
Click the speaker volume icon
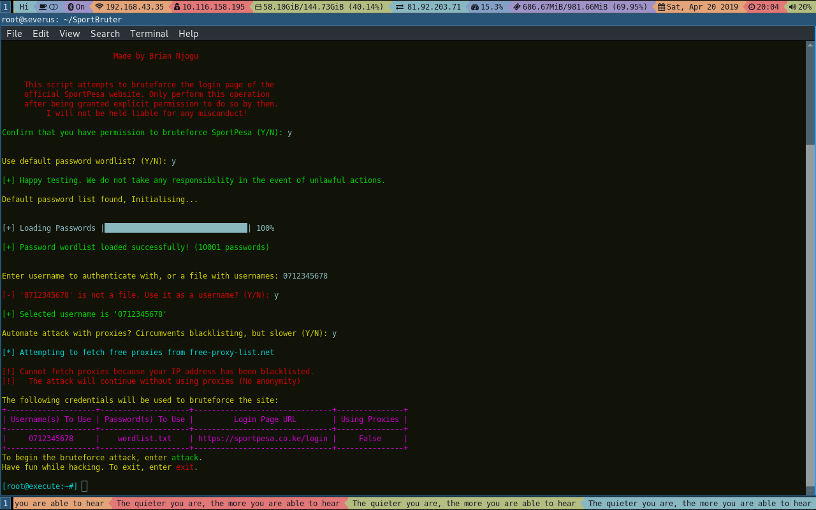pyautogui.click(x=792, y=6)
